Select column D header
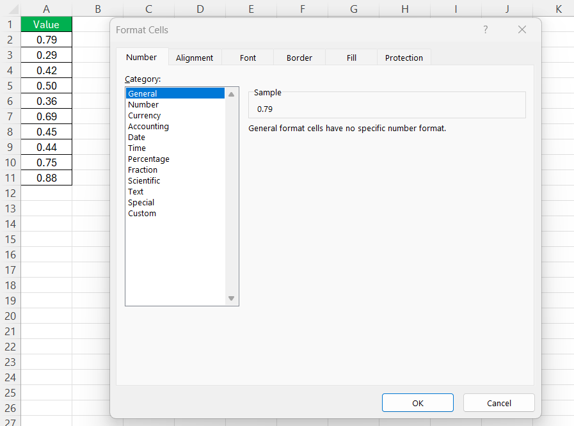The image size is (574, 426). pos(200,9)
